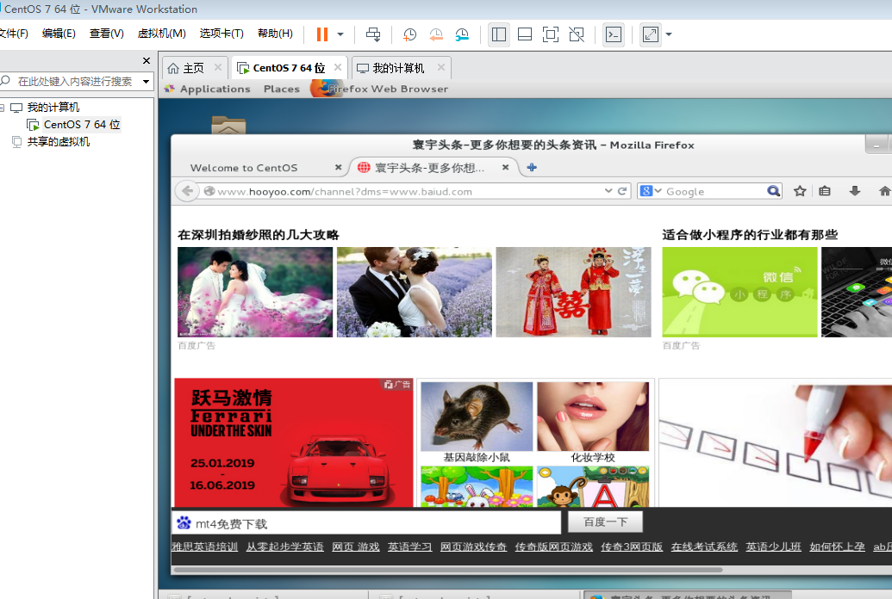Open the GNOME Places menu
Image resolution: width=892 pixels, height=599 pixels.
pos(282,89)
